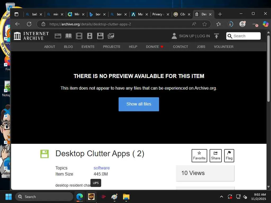This screenshot has width=271, height=203.
Task: Click the Internet Archive logo
Action: [31, 36]
